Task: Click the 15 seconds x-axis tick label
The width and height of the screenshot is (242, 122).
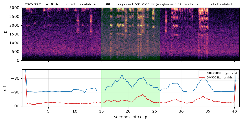Action: pos(102,111)
